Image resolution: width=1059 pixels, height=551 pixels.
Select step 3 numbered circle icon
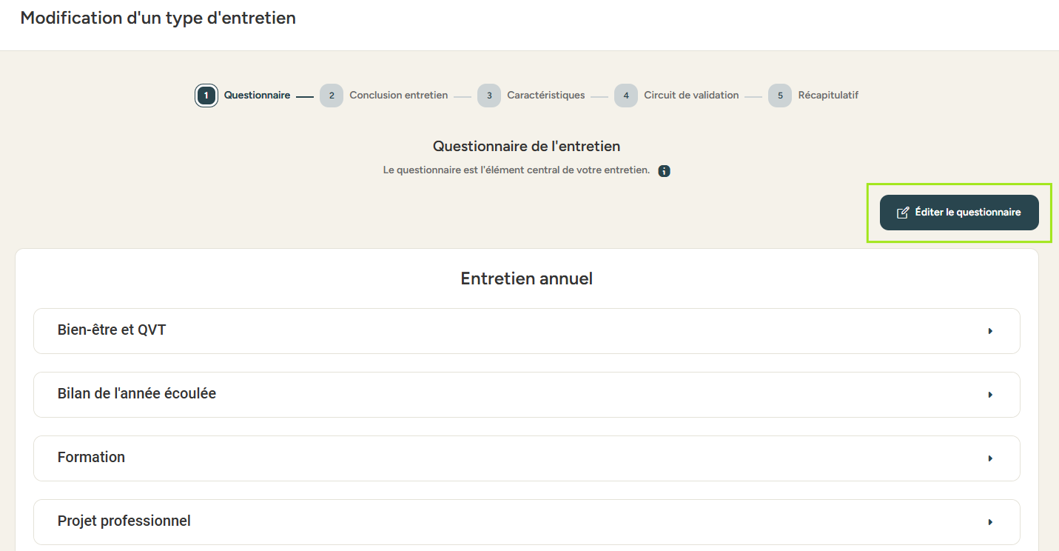tap(489, 96)
